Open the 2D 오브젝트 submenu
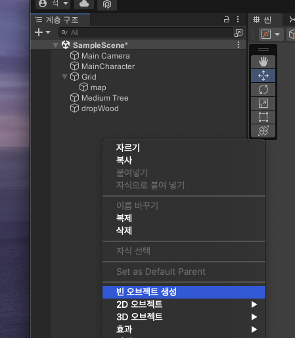This screenshot has width=295, height=338. point(184,304)
